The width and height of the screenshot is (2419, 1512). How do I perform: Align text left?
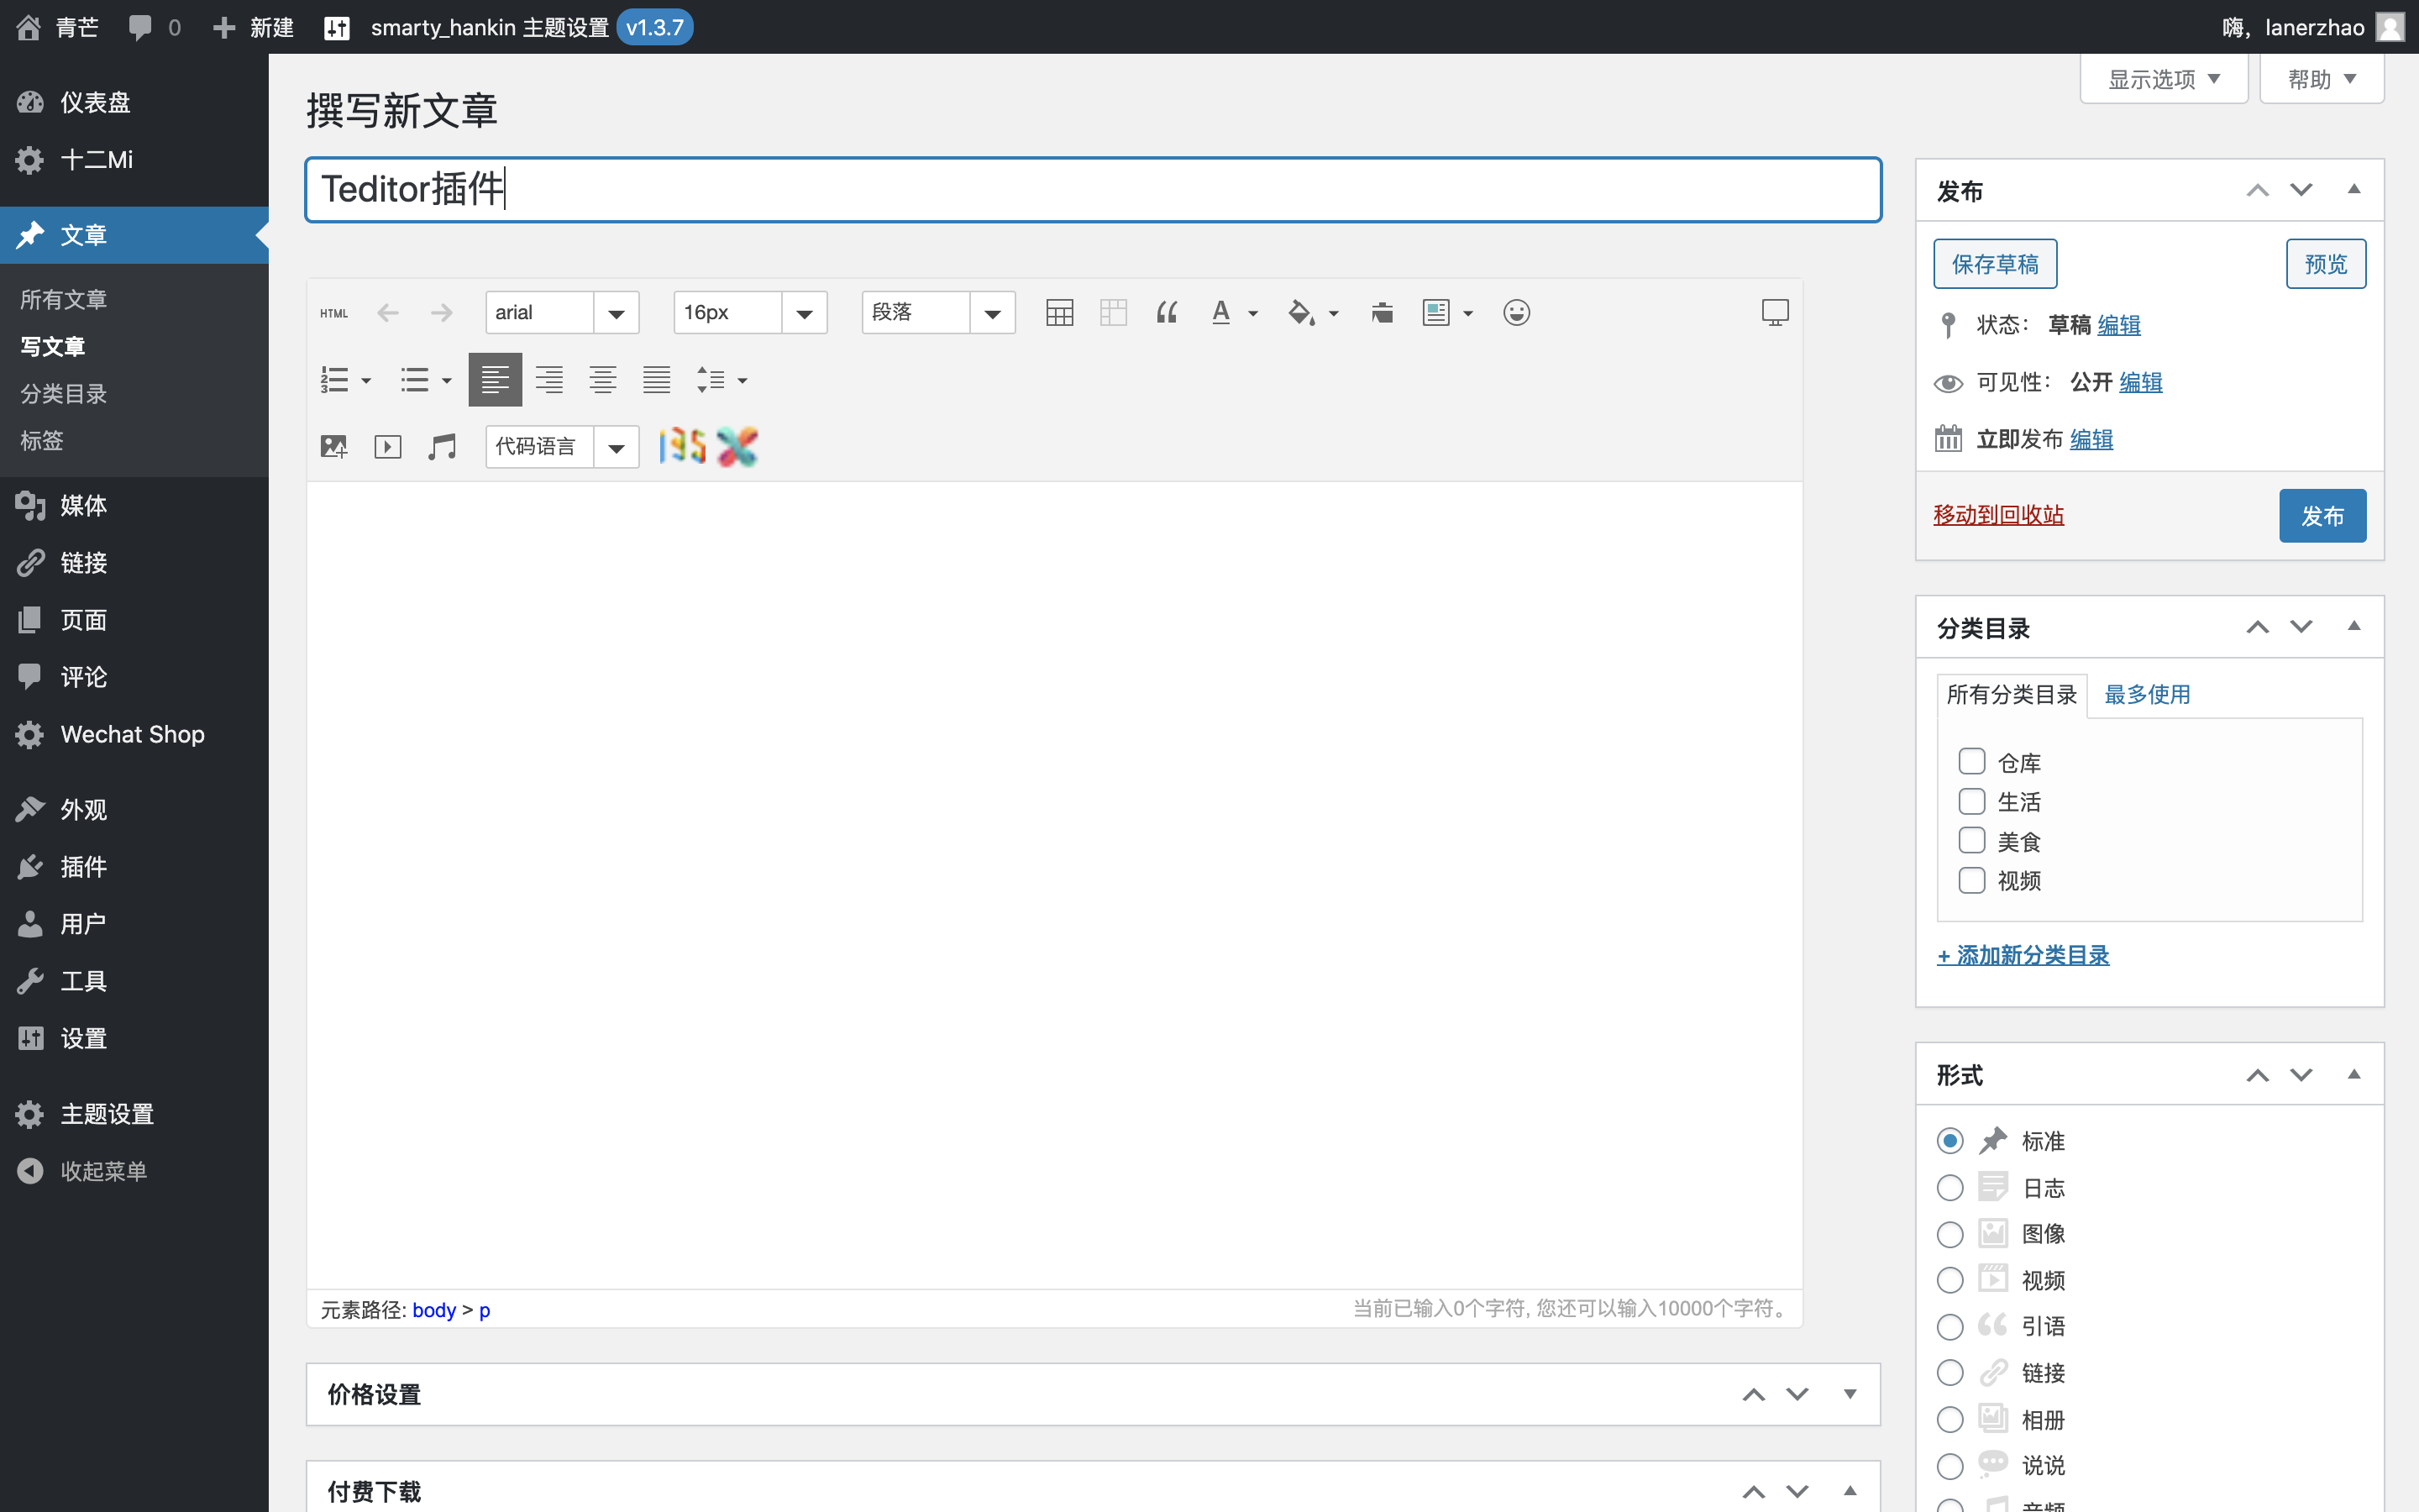tap(495, 380)
